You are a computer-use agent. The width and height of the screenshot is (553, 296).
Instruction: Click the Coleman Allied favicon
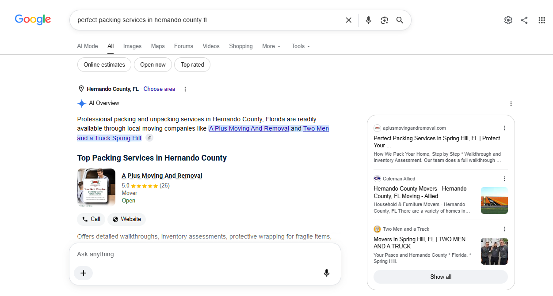tap(377, 179)
